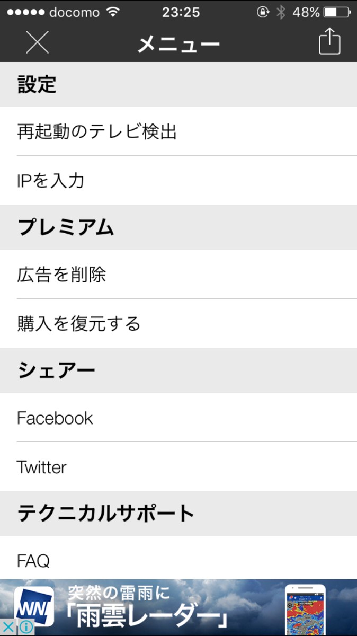Screen dimensions: 357x636
Task: Tap the Wi-Fi status icon
Action: [x=113, y=12]
